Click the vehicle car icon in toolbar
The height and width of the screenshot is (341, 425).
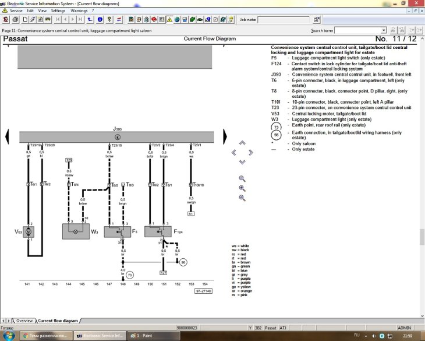tap(48, 20)
